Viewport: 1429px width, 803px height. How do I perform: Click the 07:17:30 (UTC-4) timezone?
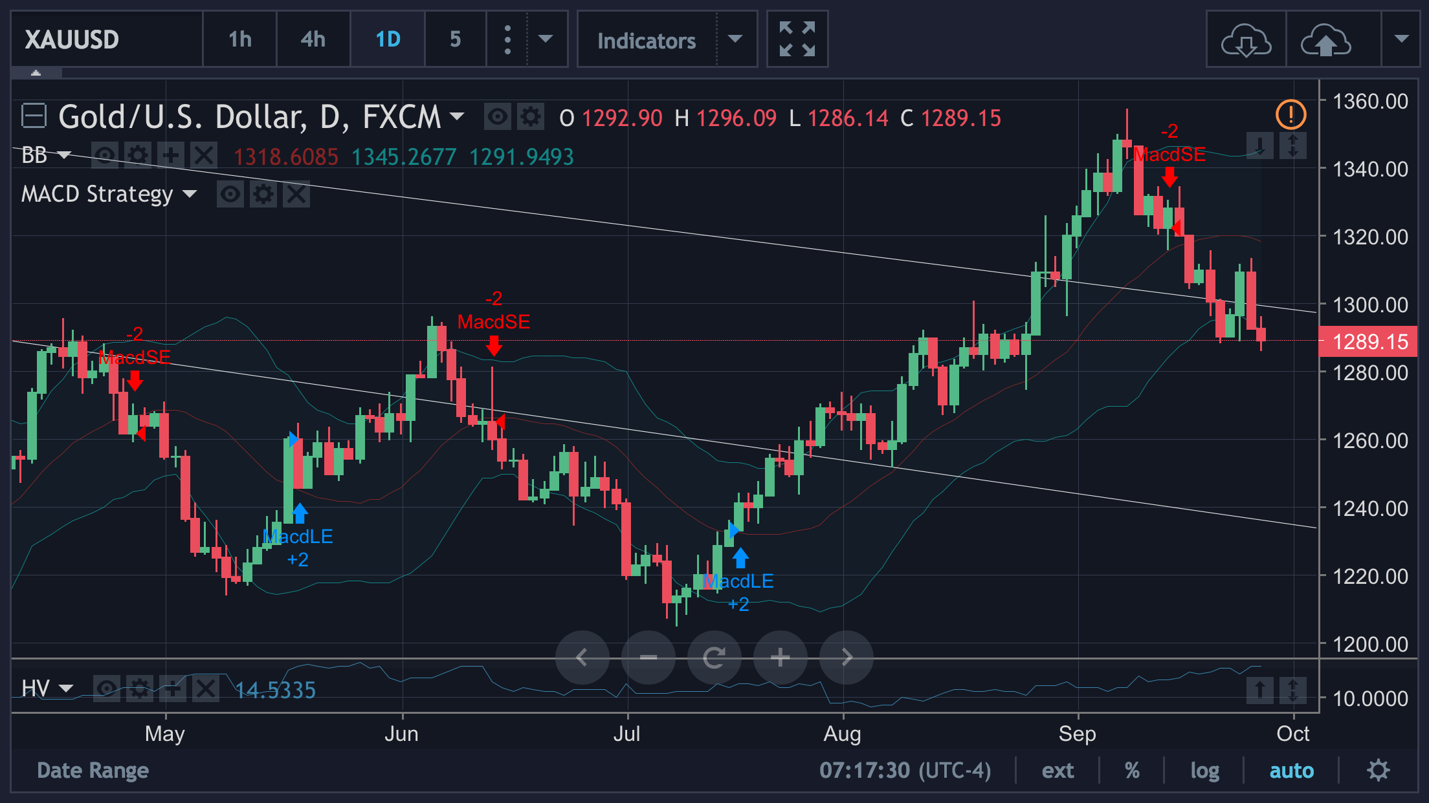click(x=905, y=770)
